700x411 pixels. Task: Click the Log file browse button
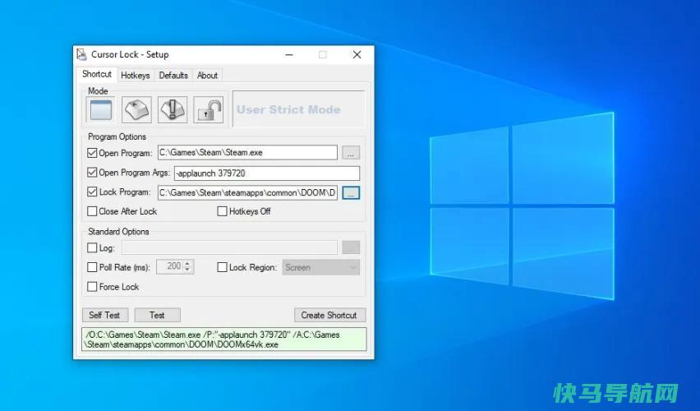351,247
